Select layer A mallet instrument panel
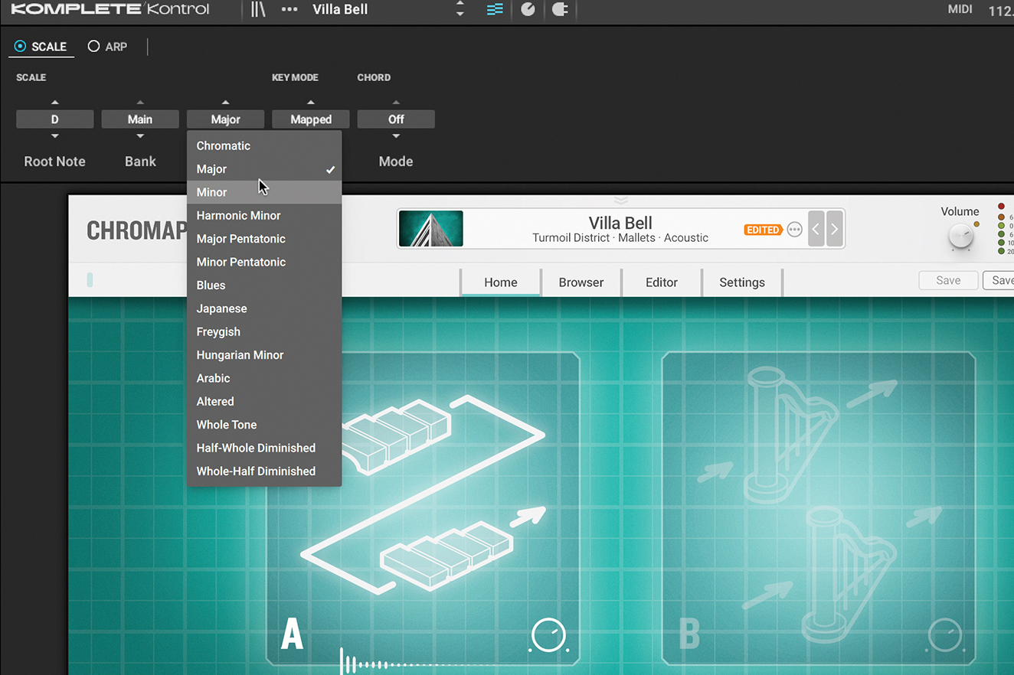1014x675 pixels. 423,509
